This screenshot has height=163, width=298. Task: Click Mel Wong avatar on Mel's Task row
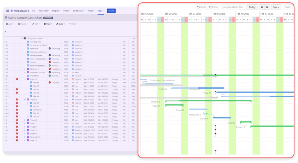point(49,49)
